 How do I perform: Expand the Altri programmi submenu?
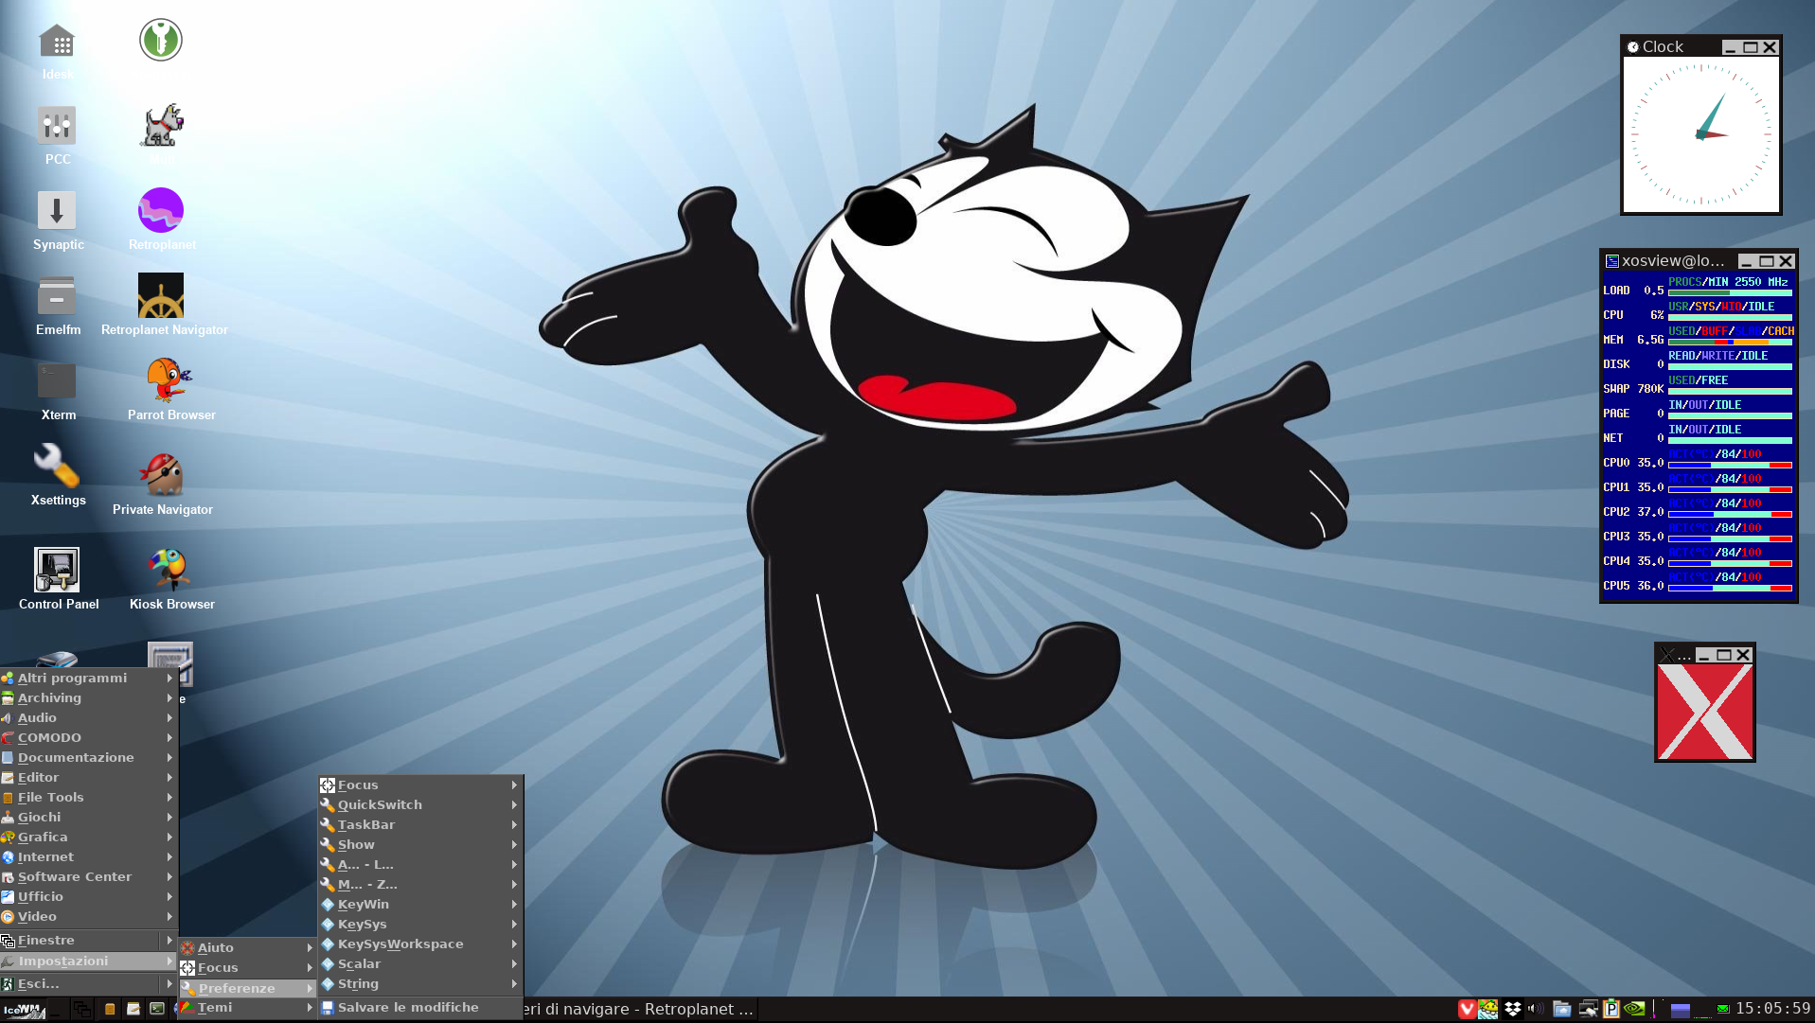click(x=89, y=678)
